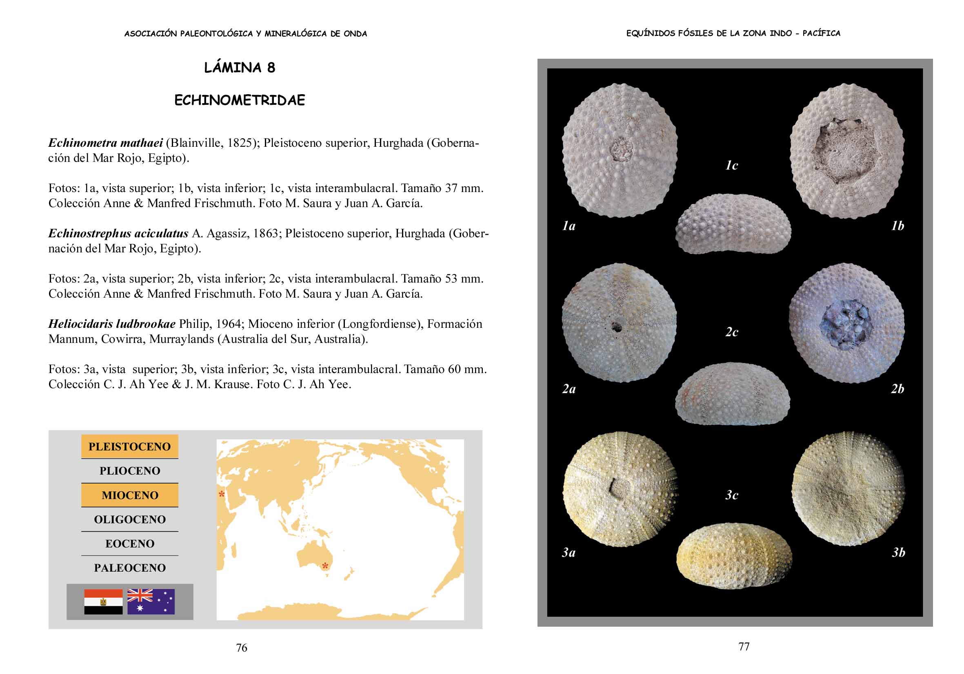Click the red asterisk marker on Egypt
Image resolution: width=964 pixels, height=674 pixels.
click(x=222, y=494)
